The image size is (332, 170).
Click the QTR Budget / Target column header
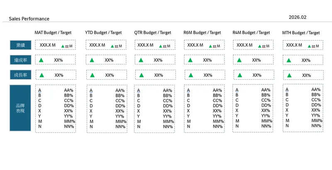click(x=153, y=32)
